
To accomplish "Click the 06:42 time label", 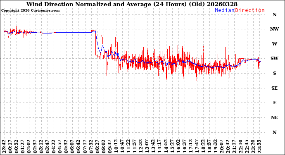I will click(x=78, y=147).
